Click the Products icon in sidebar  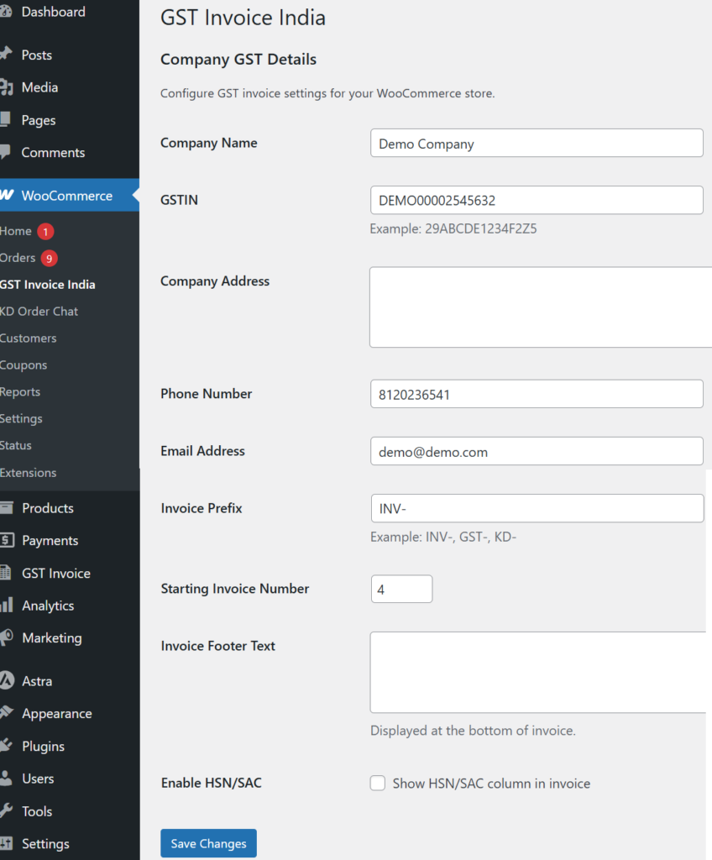(6, 508)
